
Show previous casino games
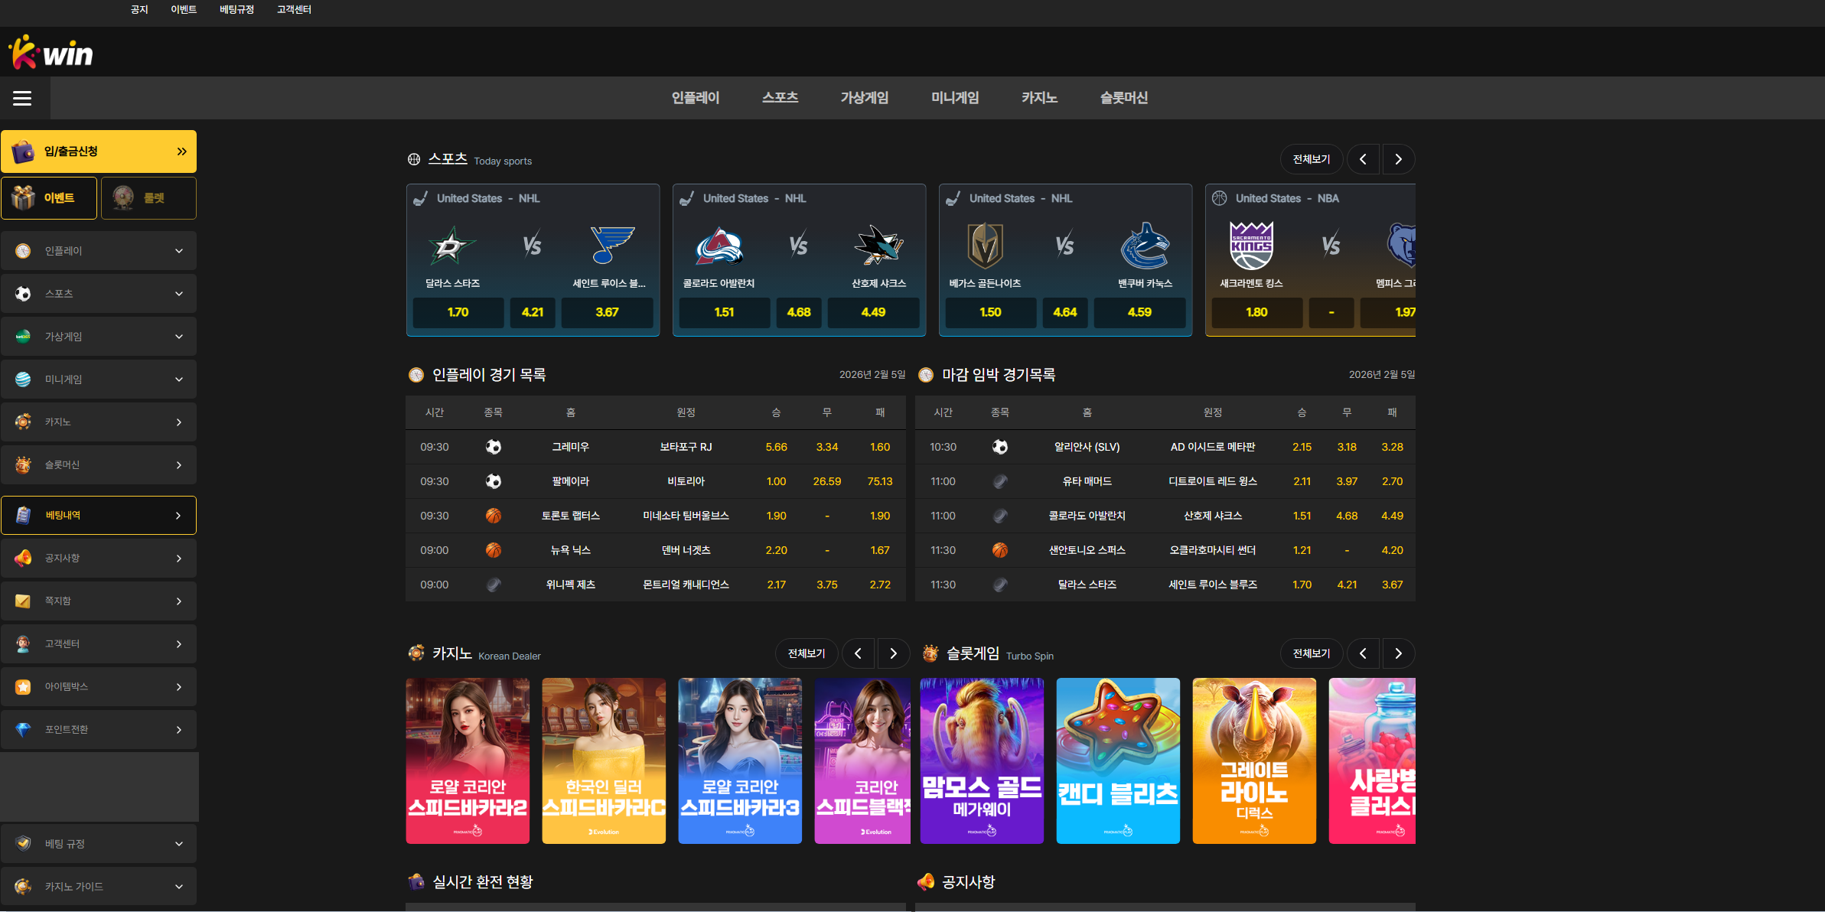858,653
